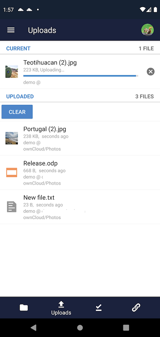Tap the Android home circle button

click(x=80, y=328)
